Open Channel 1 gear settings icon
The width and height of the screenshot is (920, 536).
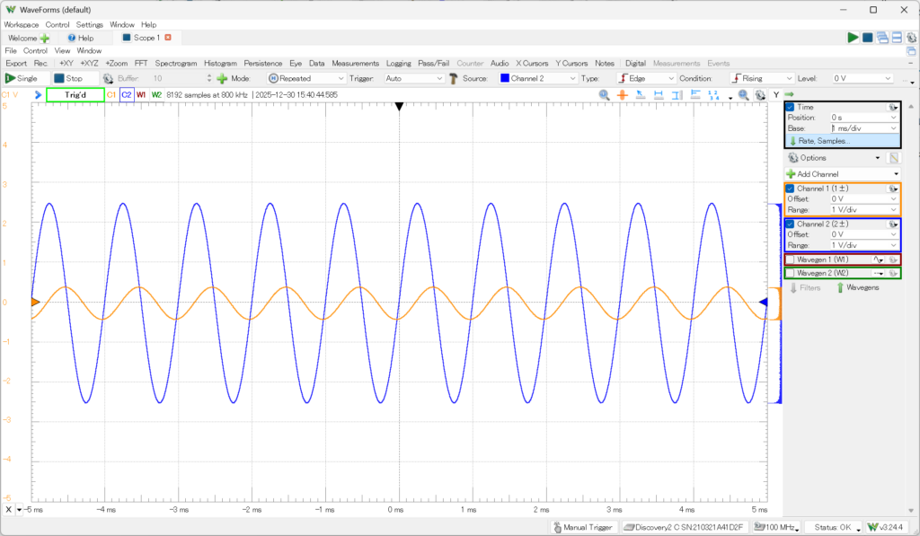[x=893, y=189]
